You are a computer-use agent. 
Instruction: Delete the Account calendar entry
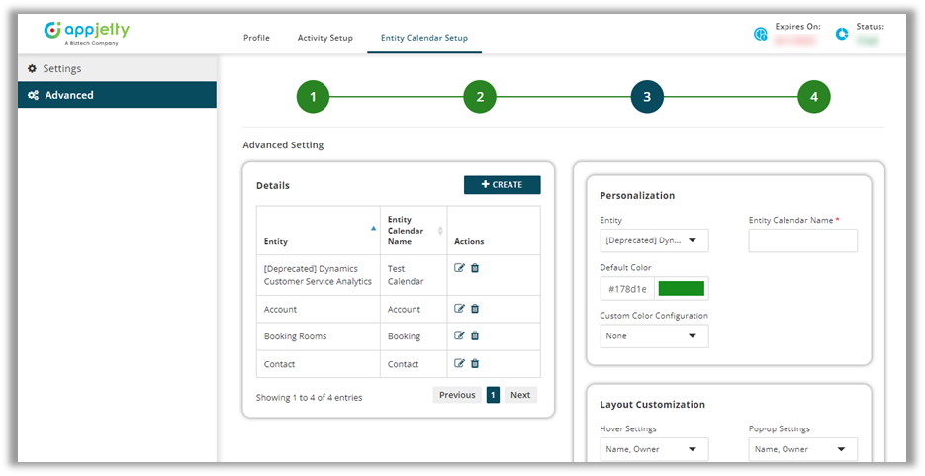click(475, 309)
